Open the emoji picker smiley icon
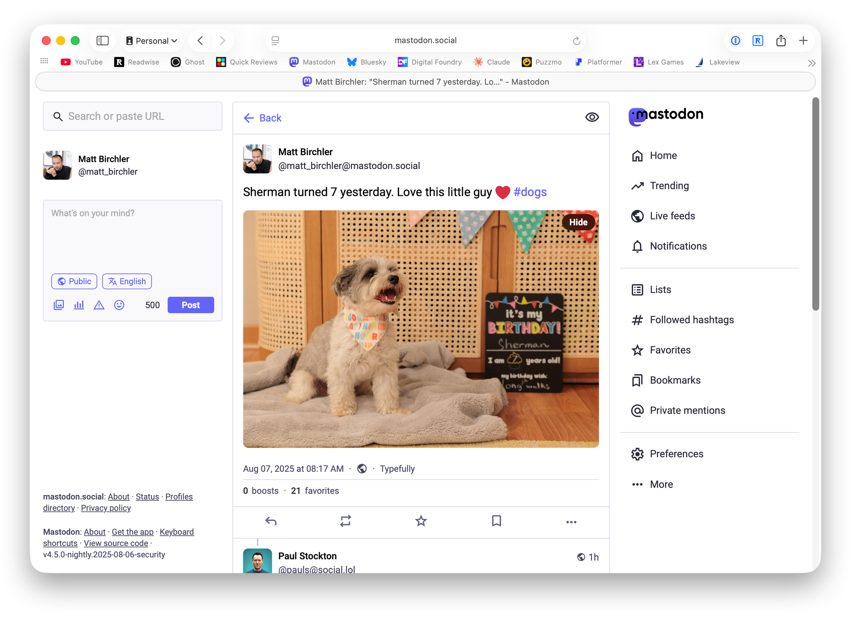Screen dimensions: 851x620 click(x=119, y=305)
